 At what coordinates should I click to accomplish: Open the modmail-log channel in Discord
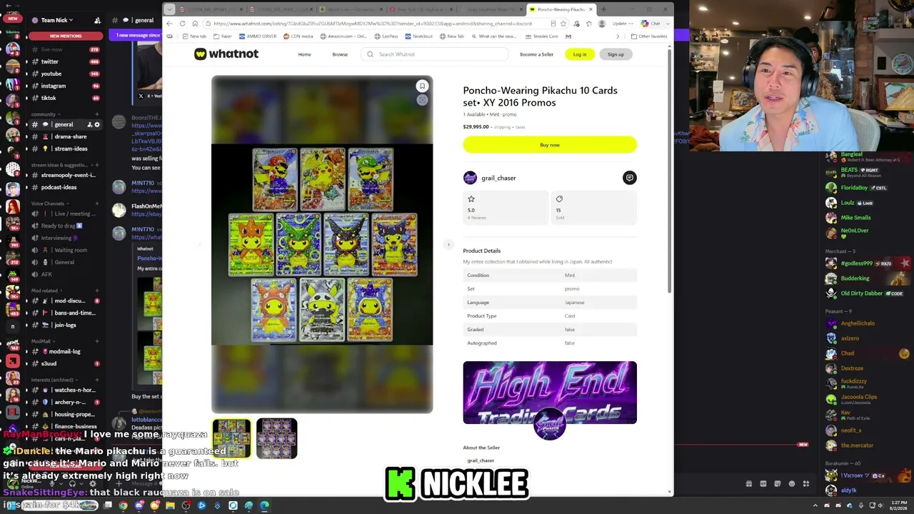pyautogui.click(x=64, y=351)
